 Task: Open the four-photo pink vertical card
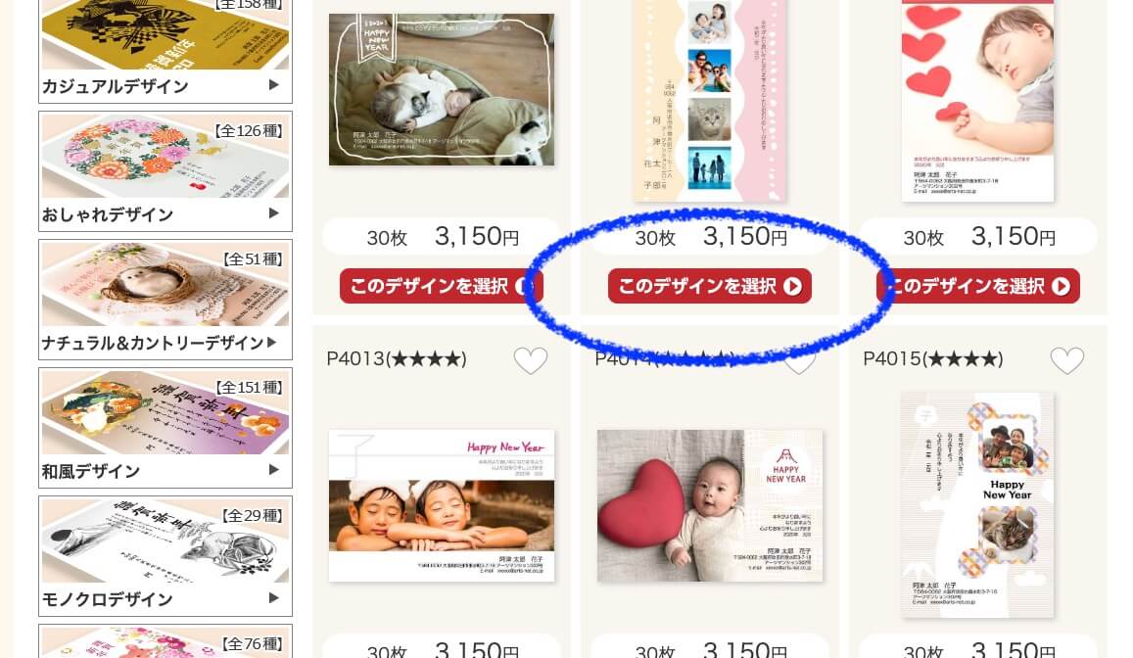click(x=710, y=101)
